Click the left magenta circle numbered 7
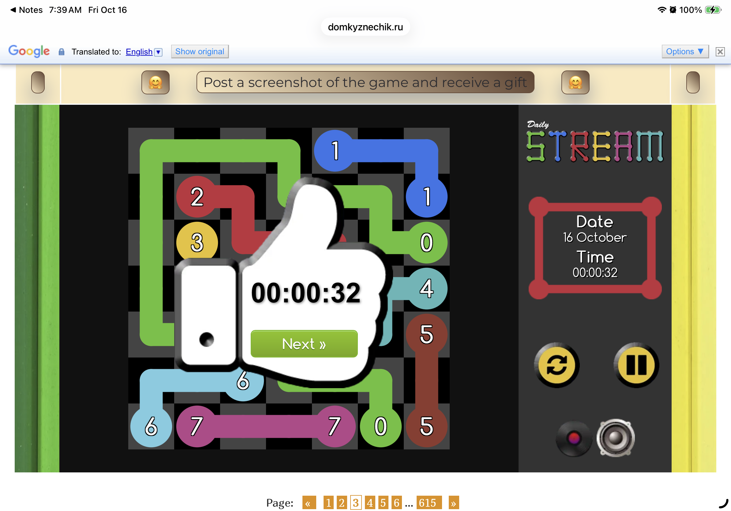Viewport: 731px width, 511px height. pos(197,426)
